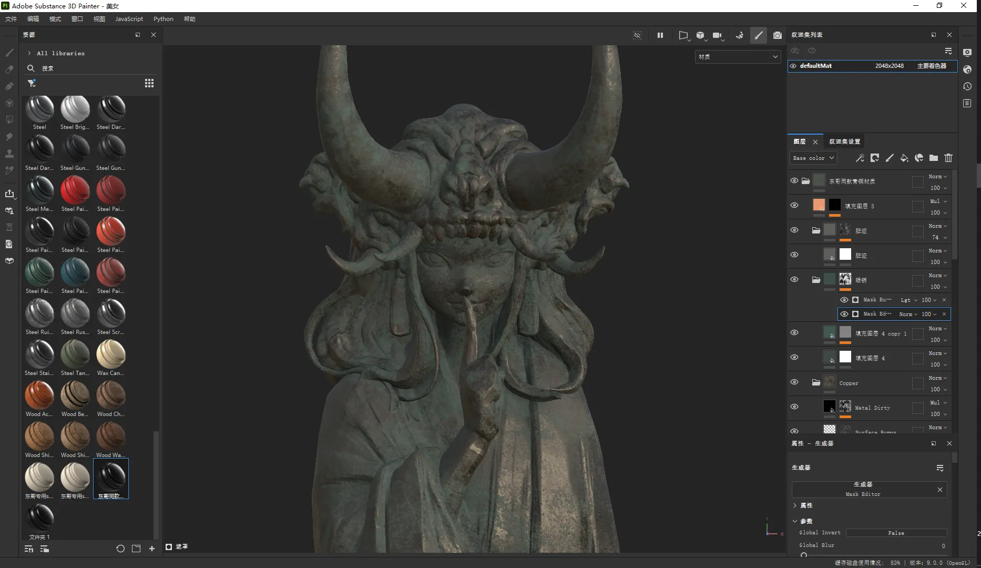Switch asset panel to grid view icon
The image size is (981, 568).
point(149,83)
